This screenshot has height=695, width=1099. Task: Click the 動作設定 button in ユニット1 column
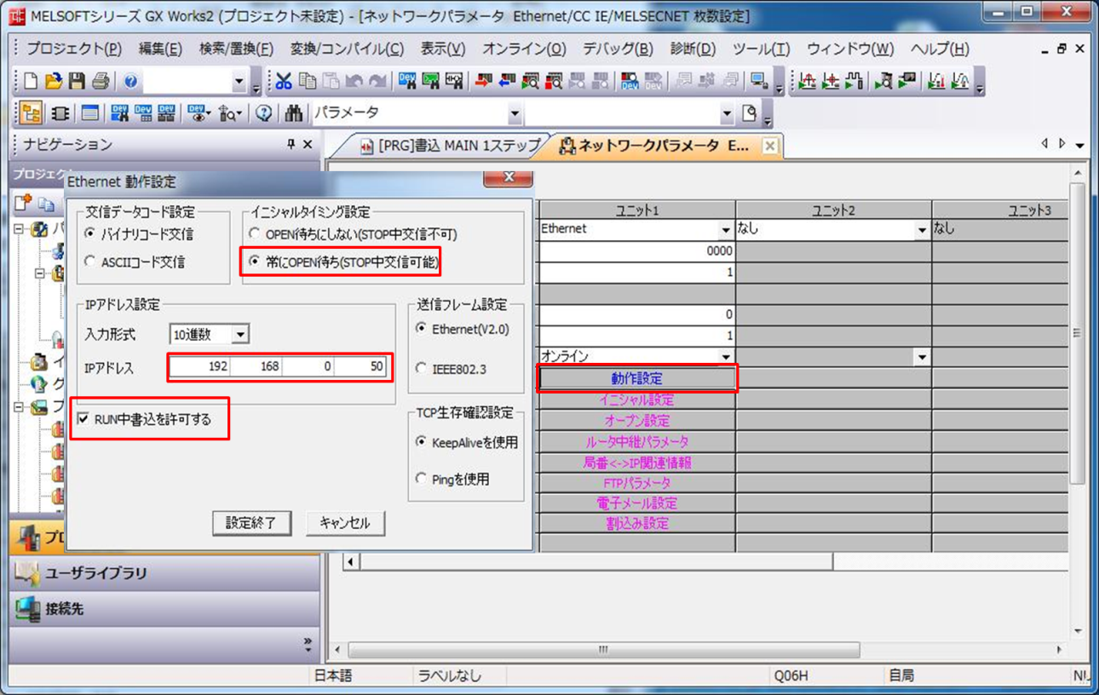tap(636, 378)
